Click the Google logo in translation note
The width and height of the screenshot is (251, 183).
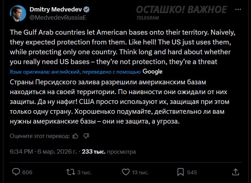tap(153, 72)
